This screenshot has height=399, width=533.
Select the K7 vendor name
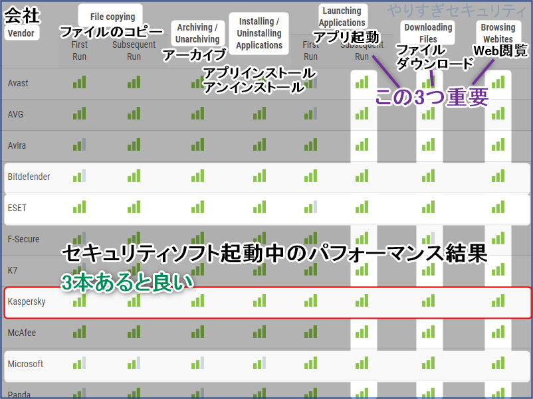tap(12, 270)
